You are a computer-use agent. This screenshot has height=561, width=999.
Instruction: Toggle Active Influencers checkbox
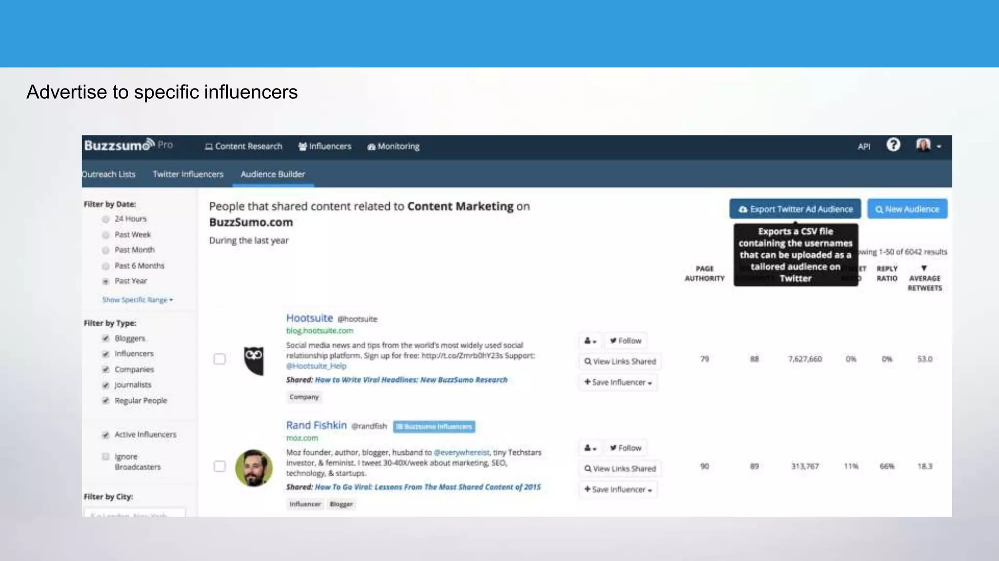point(105,435)
